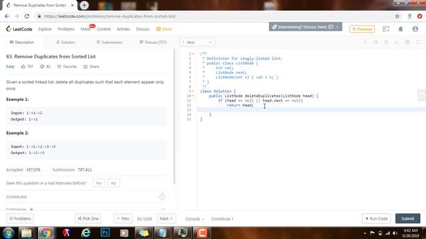This screenshot has height=239, width=426.
Task: Click the Interviewing? Discuss here banner
Action: click(x=306, y=27)
